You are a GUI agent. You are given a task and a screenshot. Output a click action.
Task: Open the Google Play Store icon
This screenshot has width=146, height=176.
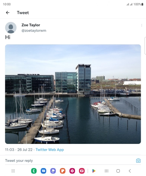click(94, 171)
